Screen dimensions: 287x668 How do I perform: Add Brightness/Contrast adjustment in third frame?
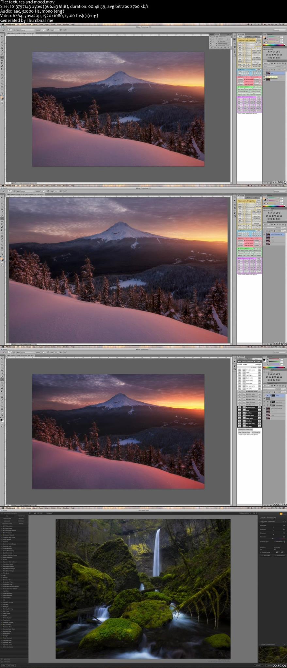(x=268, y=374)
